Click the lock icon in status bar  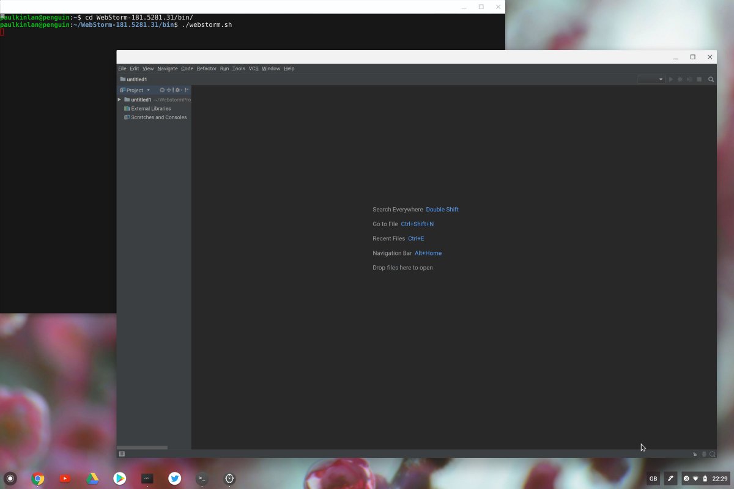pos(695,454)
